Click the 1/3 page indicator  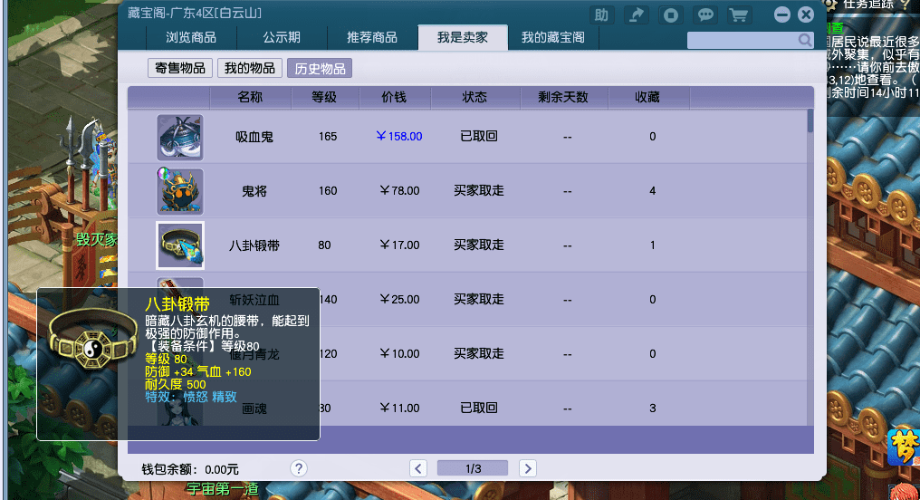point(473,468)
